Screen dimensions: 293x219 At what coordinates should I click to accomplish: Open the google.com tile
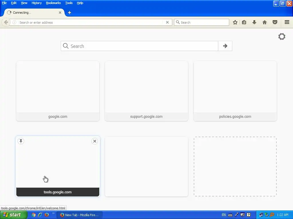pyautogui.click(x=58, y=91)
